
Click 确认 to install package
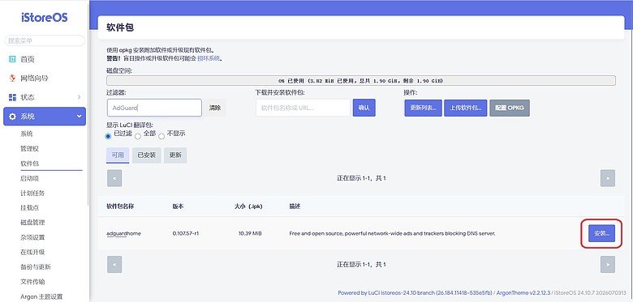364,108
